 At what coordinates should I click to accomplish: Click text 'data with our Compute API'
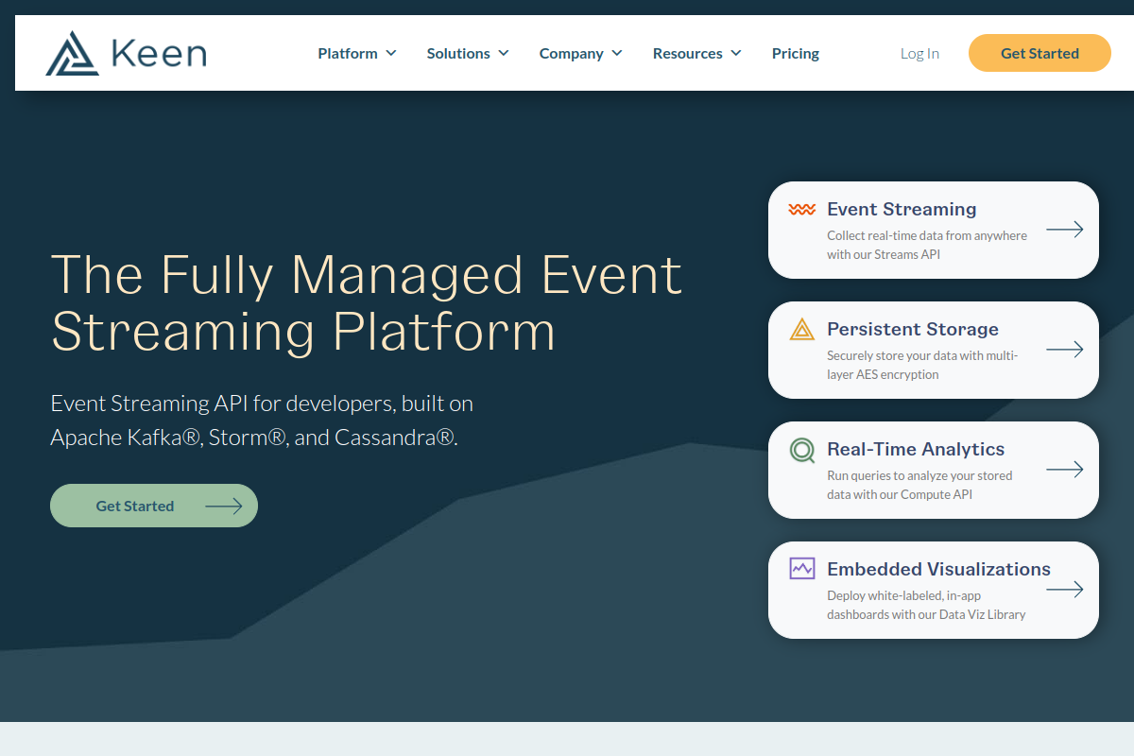[x=900, y=494]
